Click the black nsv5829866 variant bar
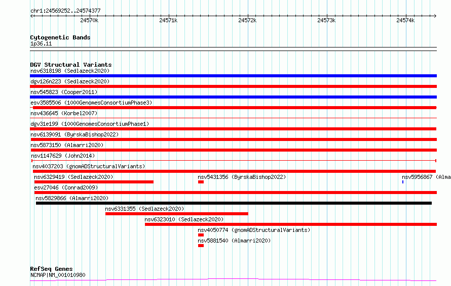Screen dimensions: 451x286 click(x=234, y=203)
